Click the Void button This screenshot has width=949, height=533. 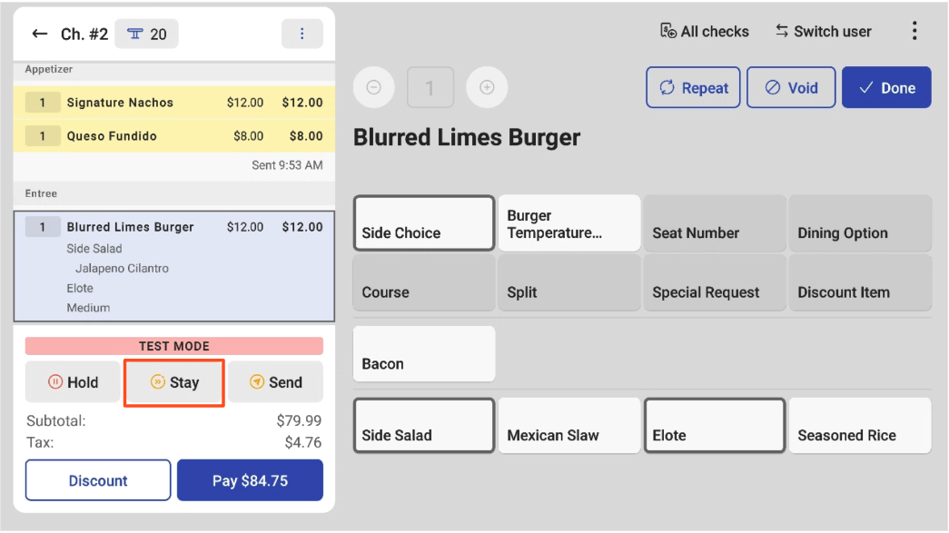click(791, 87)
